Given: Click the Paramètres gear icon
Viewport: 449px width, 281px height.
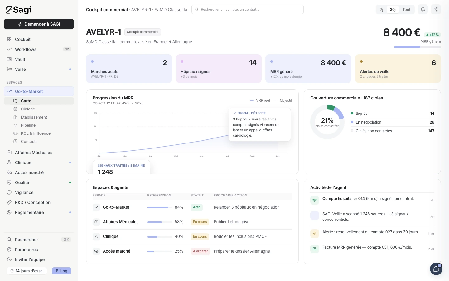Looking at the screenshot, I should (9, 250).
